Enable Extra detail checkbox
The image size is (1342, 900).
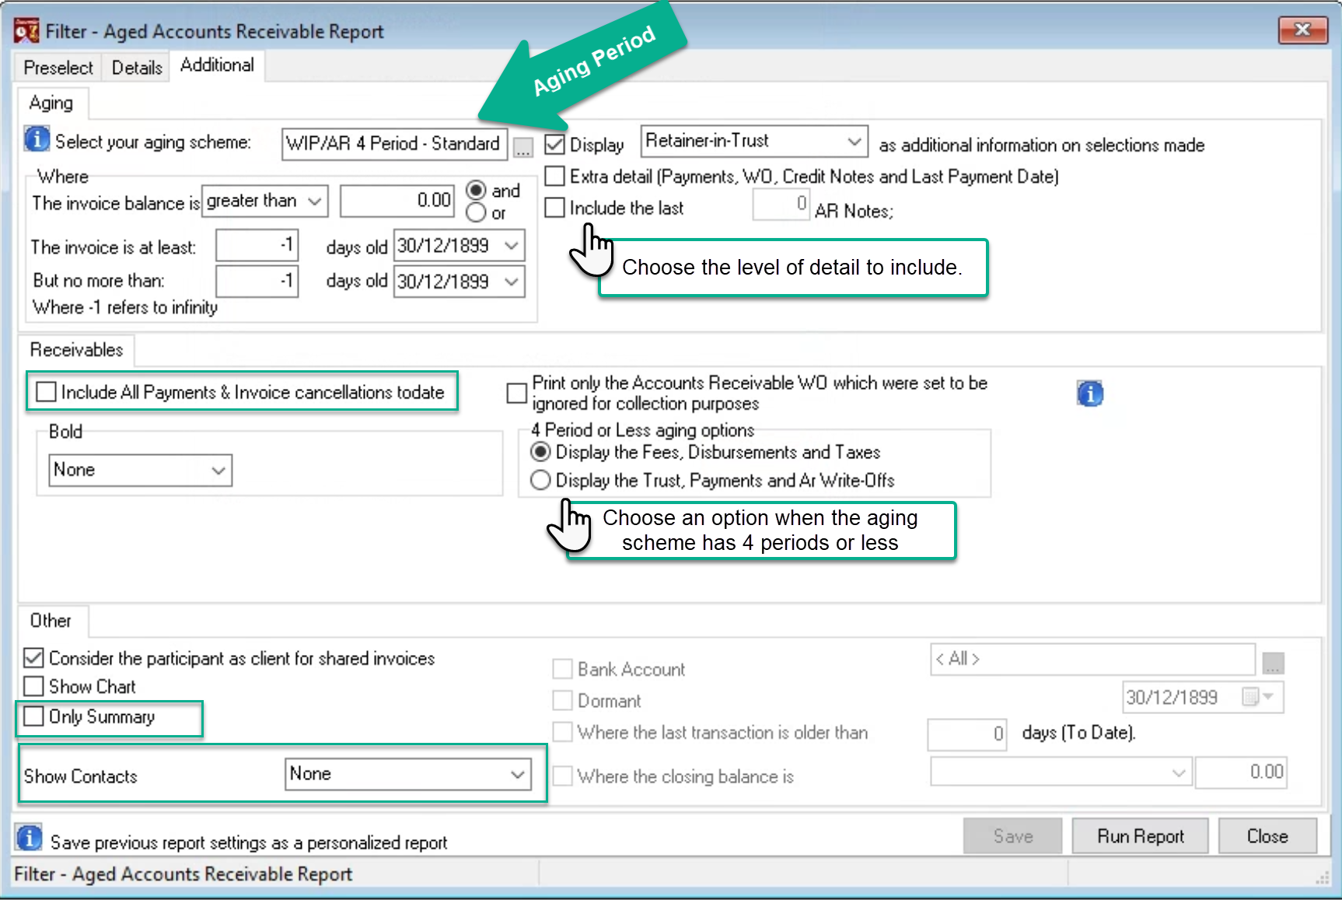(554, 177)
